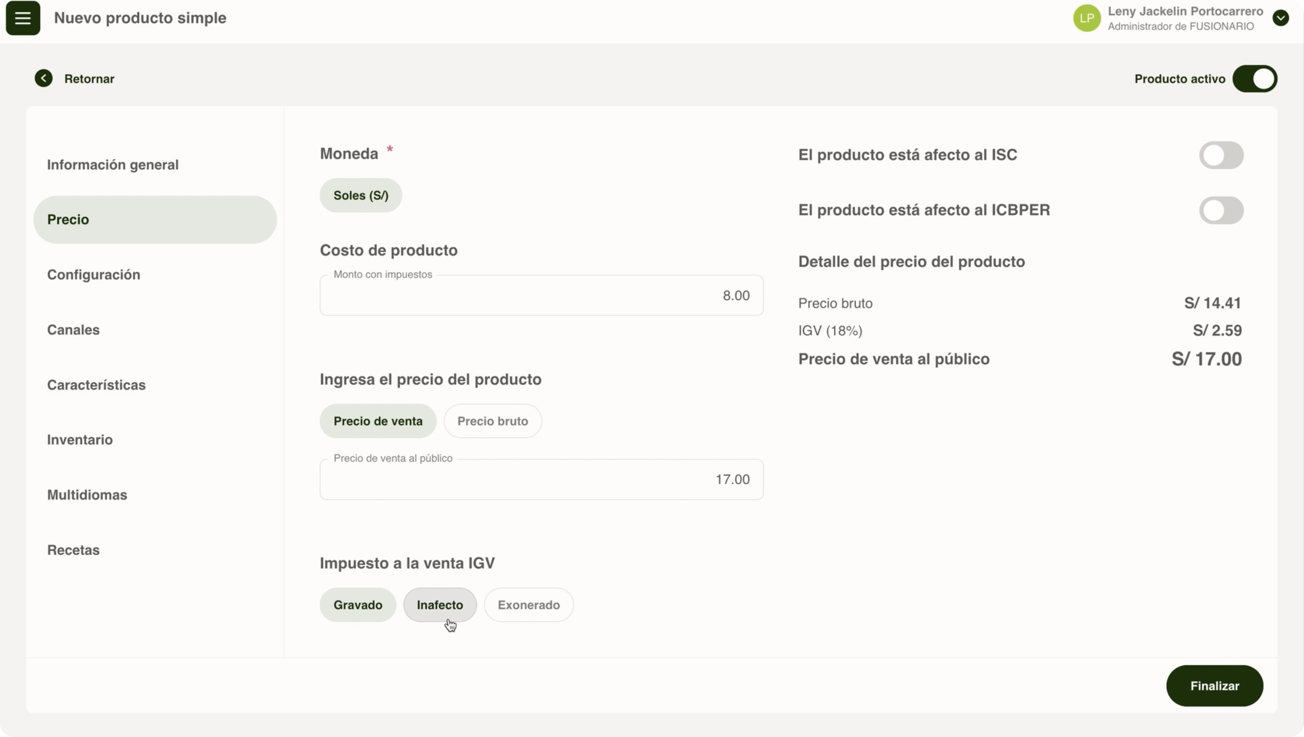Click the Precio de venta al público field
Viewport: 1304px width, 737px height.
(x=541, y=479)
